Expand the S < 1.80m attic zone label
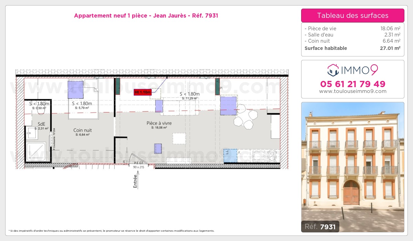 pos(189,94)
